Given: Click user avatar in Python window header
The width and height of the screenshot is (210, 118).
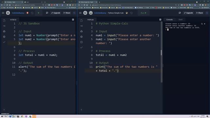Looking at the screenshot, I should pos(91,13).
